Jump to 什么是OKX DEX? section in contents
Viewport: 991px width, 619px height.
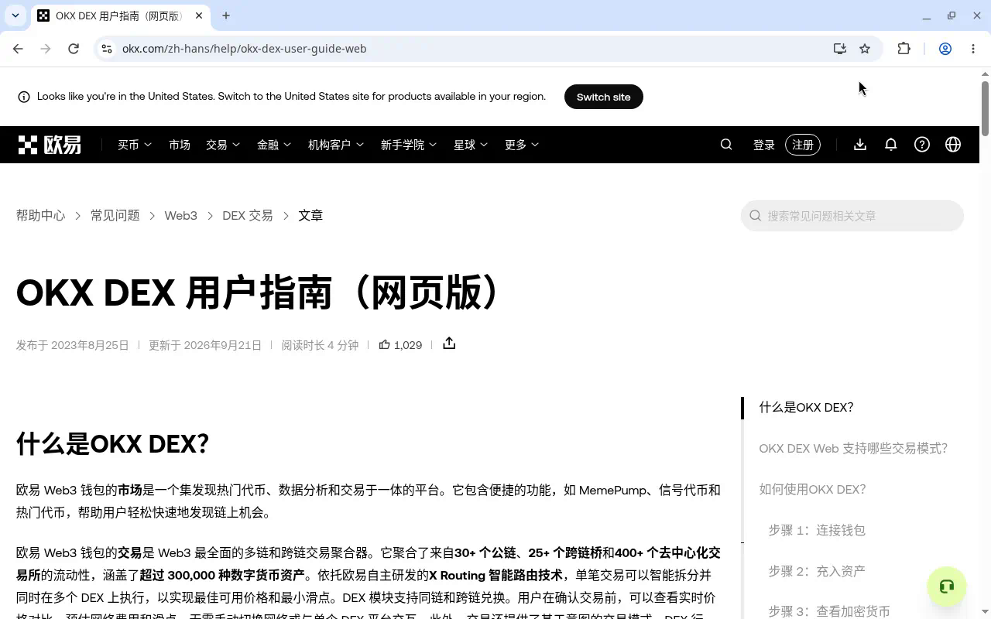click(x=806, y=408)
